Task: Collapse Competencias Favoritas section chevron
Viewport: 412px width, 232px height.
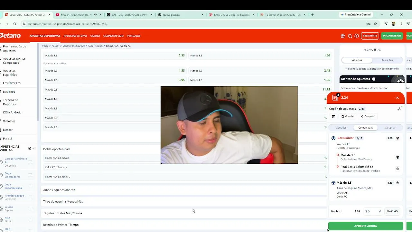Action: pos(33,149)
